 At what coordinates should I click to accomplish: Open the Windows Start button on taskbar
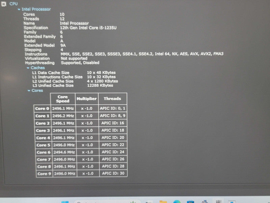pyautogui.click(x=65, y=202)
